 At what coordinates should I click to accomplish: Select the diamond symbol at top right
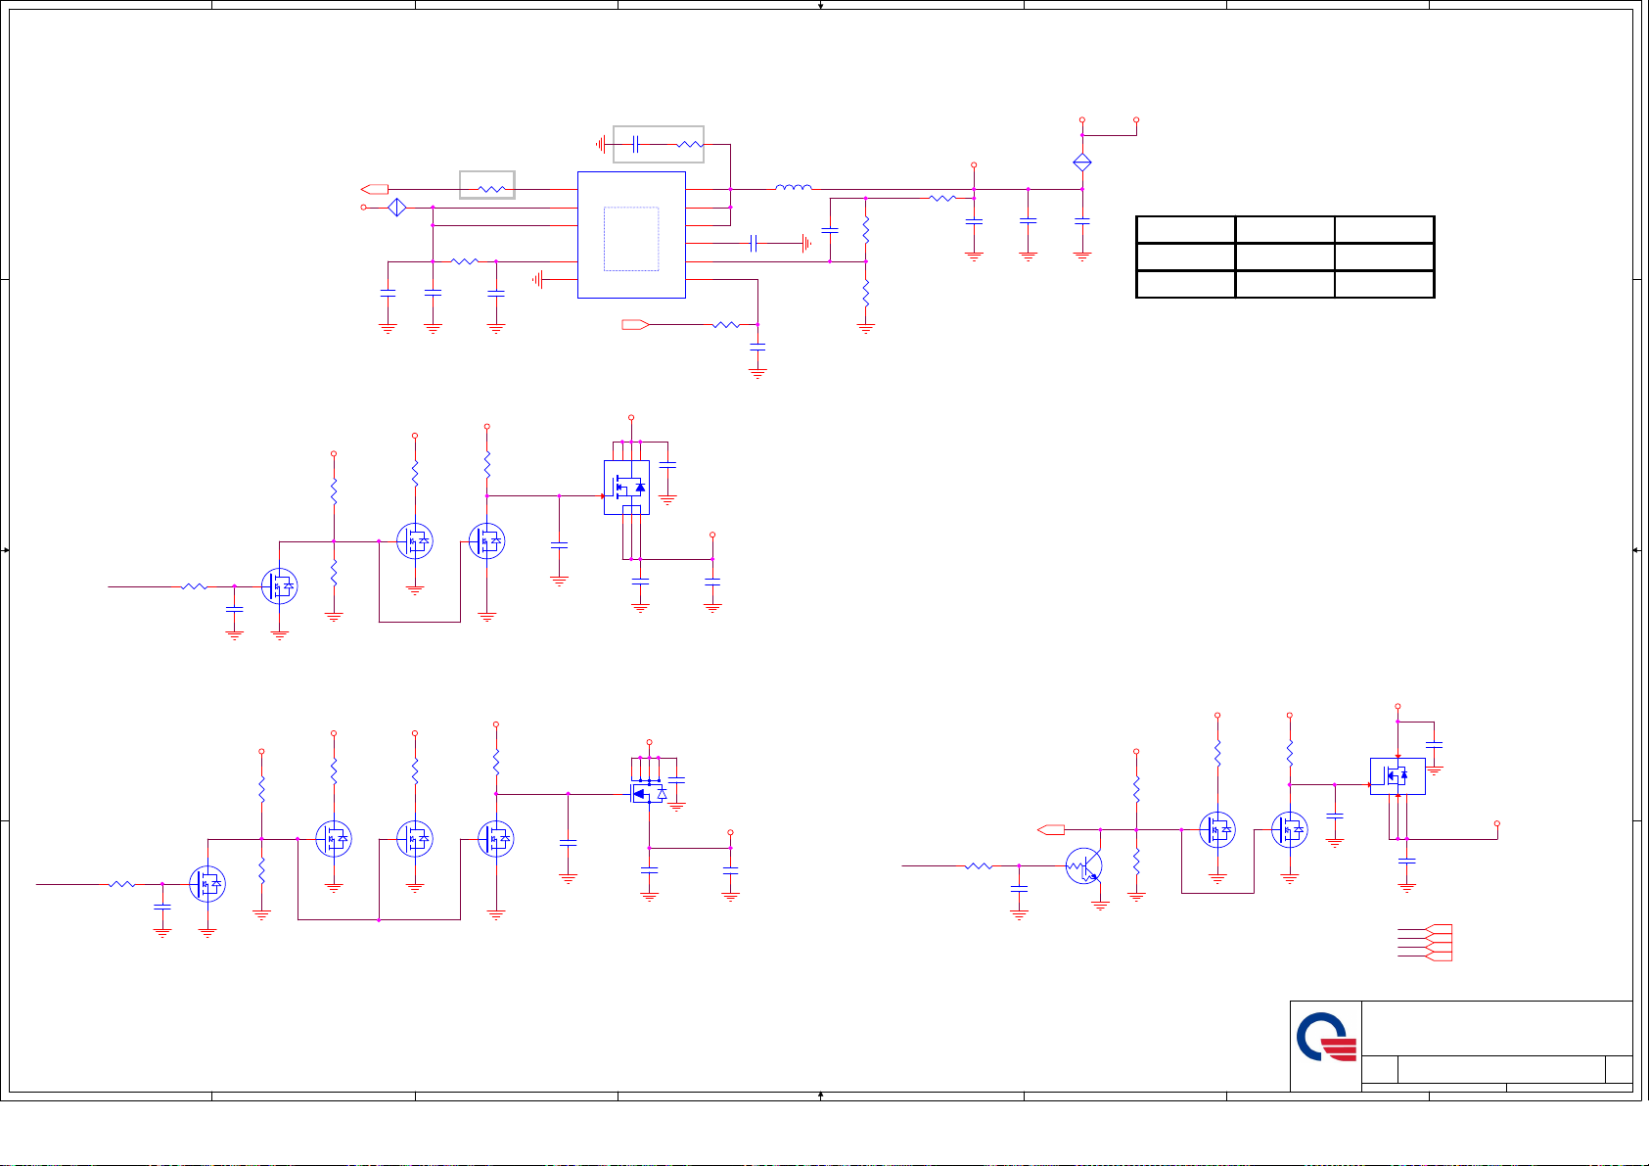[x=1081, y=163]
